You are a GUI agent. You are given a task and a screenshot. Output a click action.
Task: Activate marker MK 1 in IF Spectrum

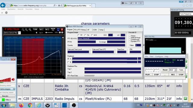(41, 29)
